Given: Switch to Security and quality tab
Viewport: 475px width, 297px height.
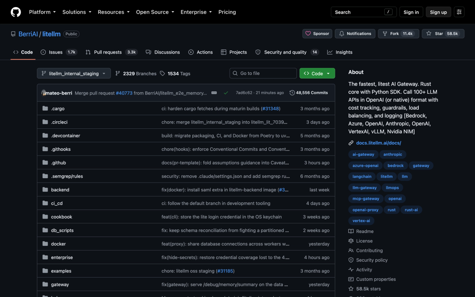Looking at the screenshot, I should click(287, 52).
